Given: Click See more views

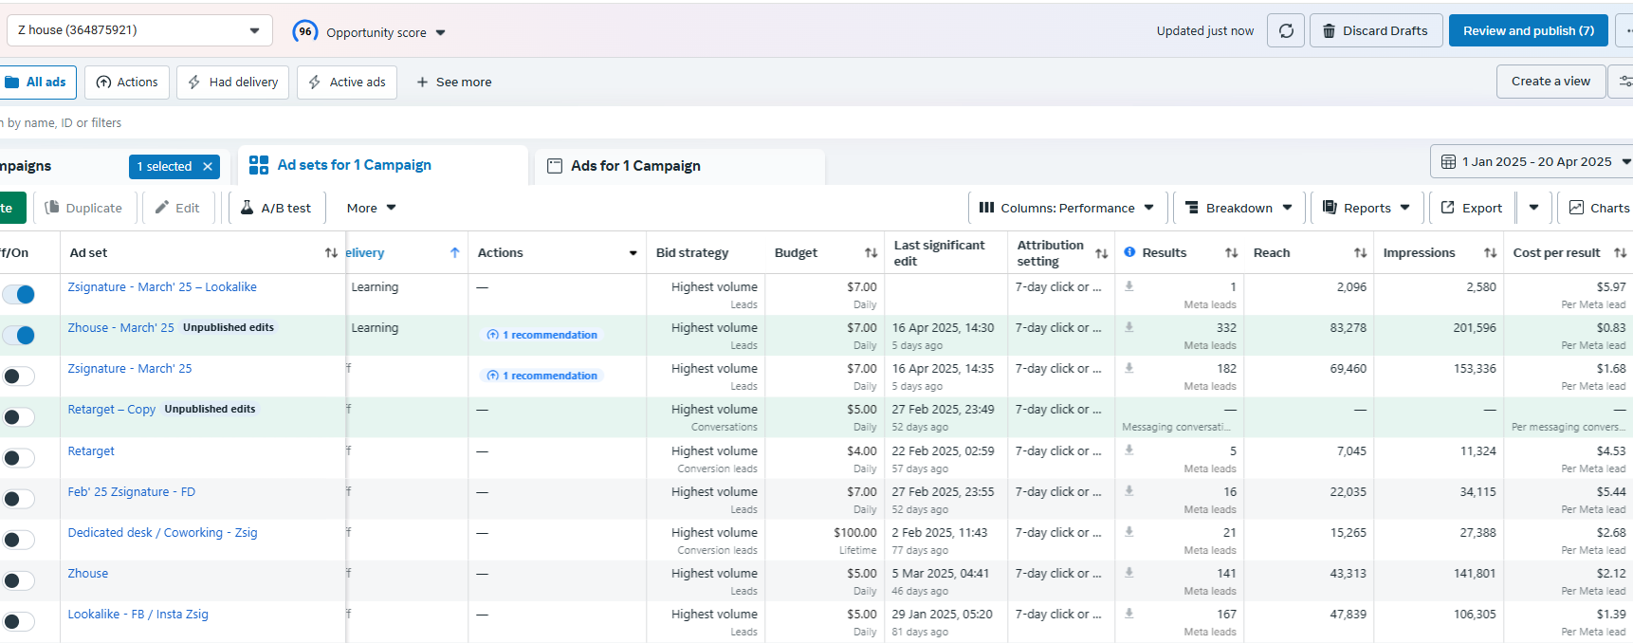Looking at the screenshot, I should [454, 83].
